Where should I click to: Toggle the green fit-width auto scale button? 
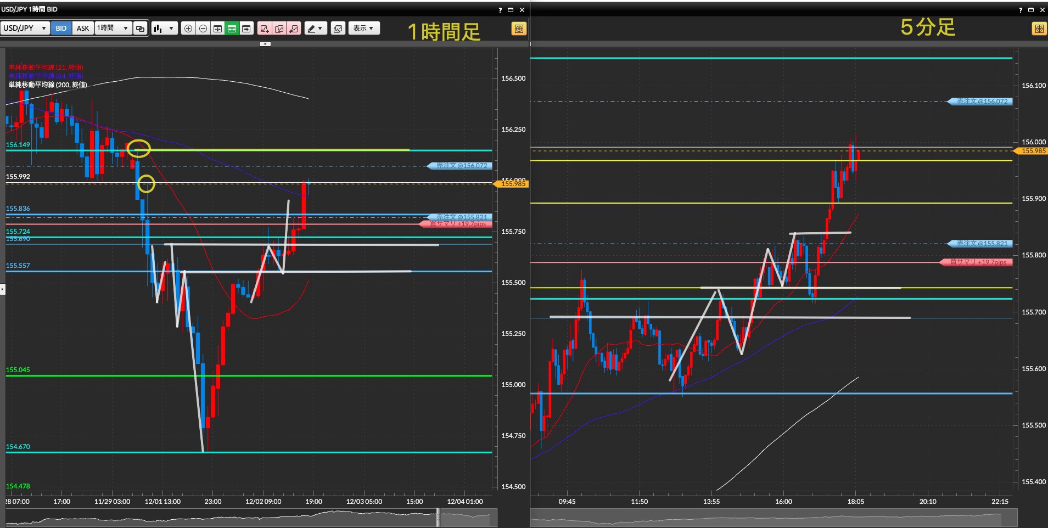click(232, 29)
